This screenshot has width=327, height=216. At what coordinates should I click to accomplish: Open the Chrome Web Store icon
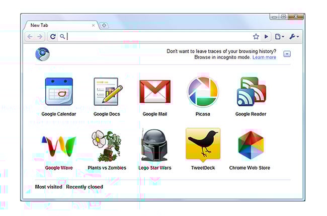point(251,145)
